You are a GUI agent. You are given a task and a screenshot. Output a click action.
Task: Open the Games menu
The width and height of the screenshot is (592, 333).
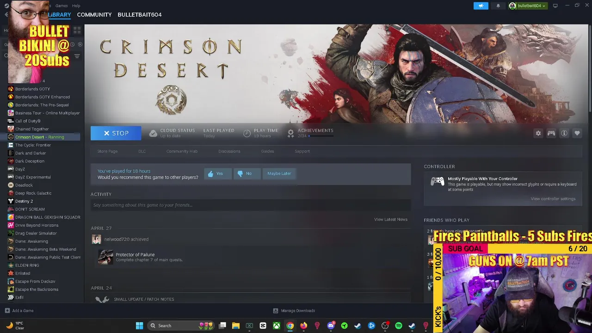(x=62, y=6)
